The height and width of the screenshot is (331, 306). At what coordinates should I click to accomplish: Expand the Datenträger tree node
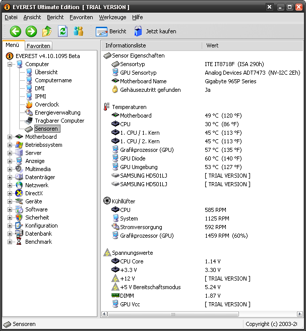pyautogui.click(x=10, y=177)
